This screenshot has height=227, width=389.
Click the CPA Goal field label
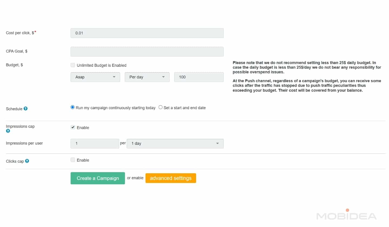pos(16,51)
